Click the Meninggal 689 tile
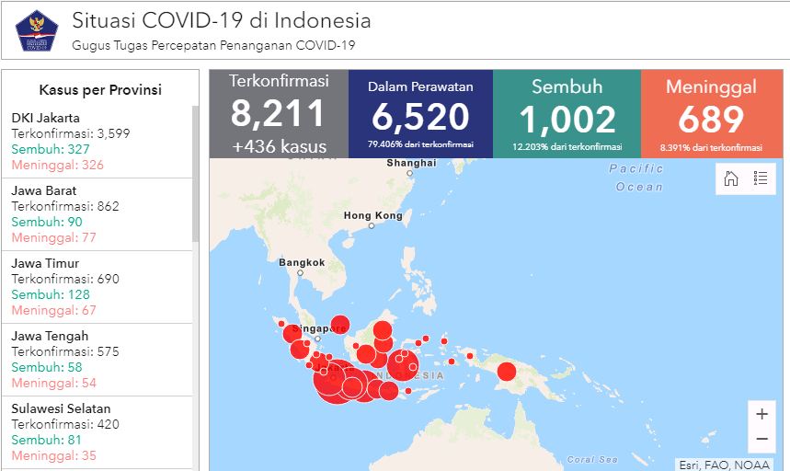Screen dimensions: 790x471 [712, 114]
